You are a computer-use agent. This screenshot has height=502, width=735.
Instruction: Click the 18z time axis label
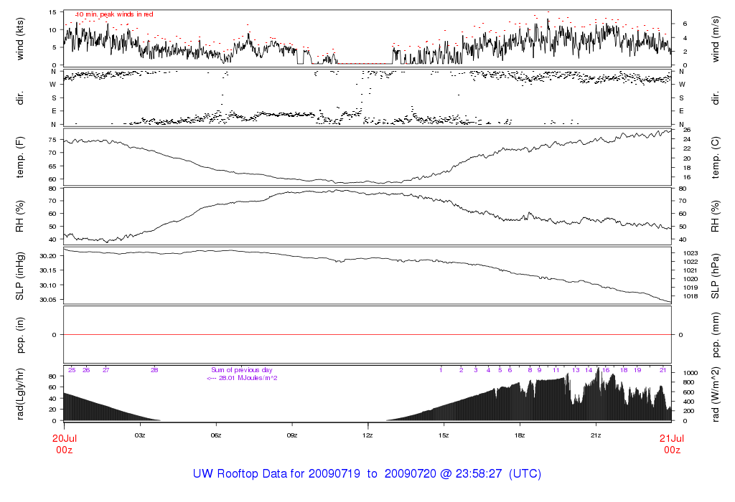[x=520, y=435]
